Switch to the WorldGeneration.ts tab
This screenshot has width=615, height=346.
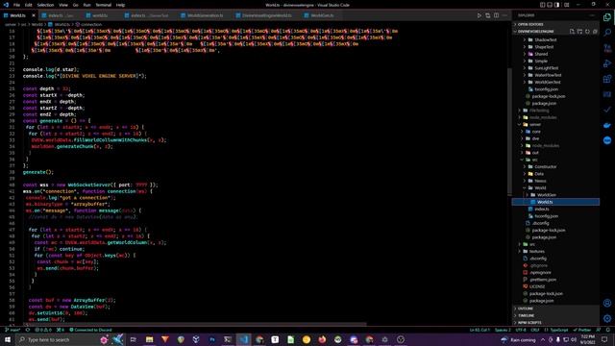click(x=205, y=15)
